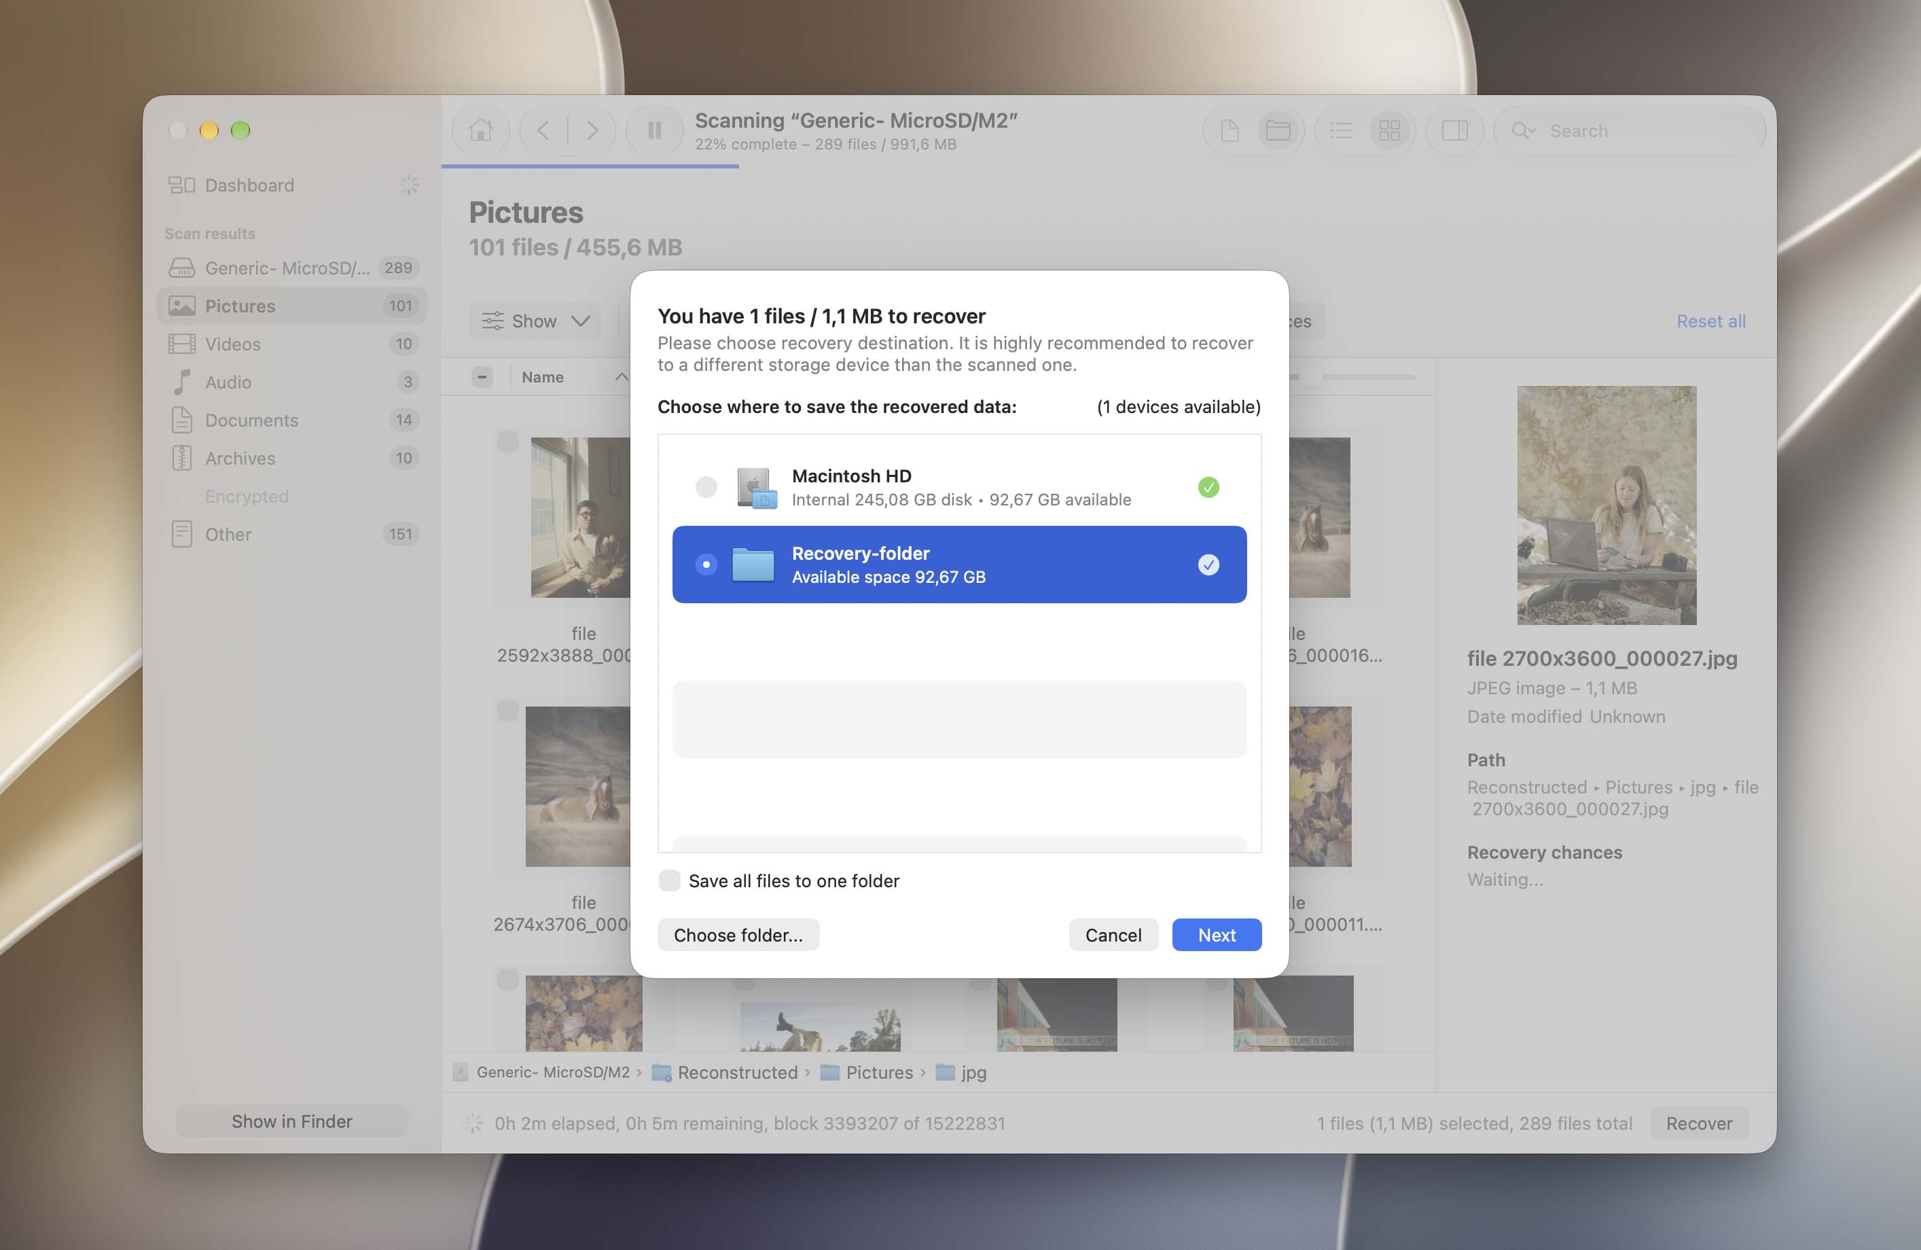The height and width of the screenshot is (1250, 1921).
Task: Click Show in Finder button
Action: [291, 1121]
